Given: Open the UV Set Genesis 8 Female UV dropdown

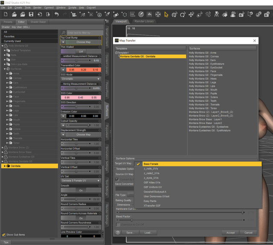Looking at the screenshot, I should point(81,181).
